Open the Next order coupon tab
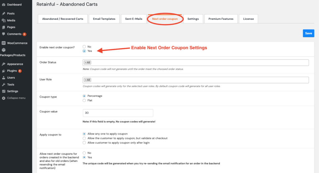 (165, 19)
